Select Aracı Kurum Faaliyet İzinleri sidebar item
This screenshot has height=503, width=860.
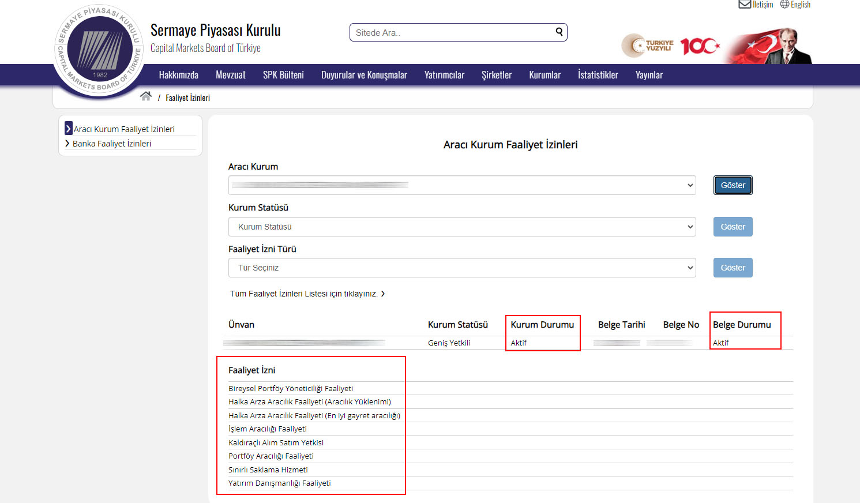[123, 129]
